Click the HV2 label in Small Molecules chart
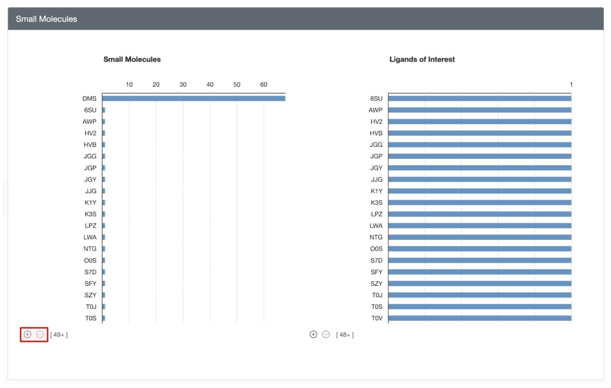 coord(90,133)
